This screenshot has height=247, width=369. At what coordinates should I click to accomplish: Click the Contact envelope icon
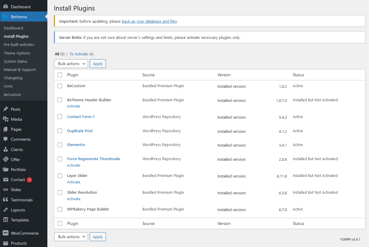(6, 180)
